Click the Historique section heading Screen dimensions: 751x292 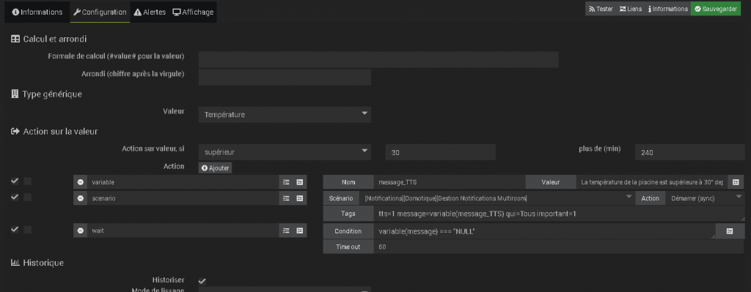[37, 263]
